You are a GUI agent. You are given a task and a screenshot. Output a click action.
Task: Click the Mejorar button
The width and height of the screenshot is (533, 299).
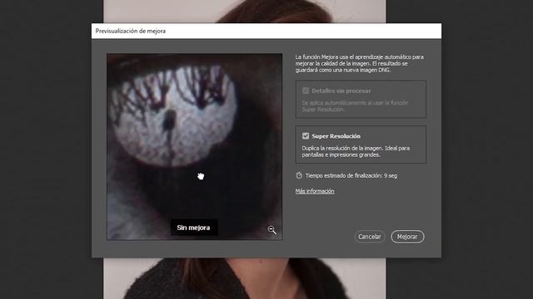tap(407, 237)
